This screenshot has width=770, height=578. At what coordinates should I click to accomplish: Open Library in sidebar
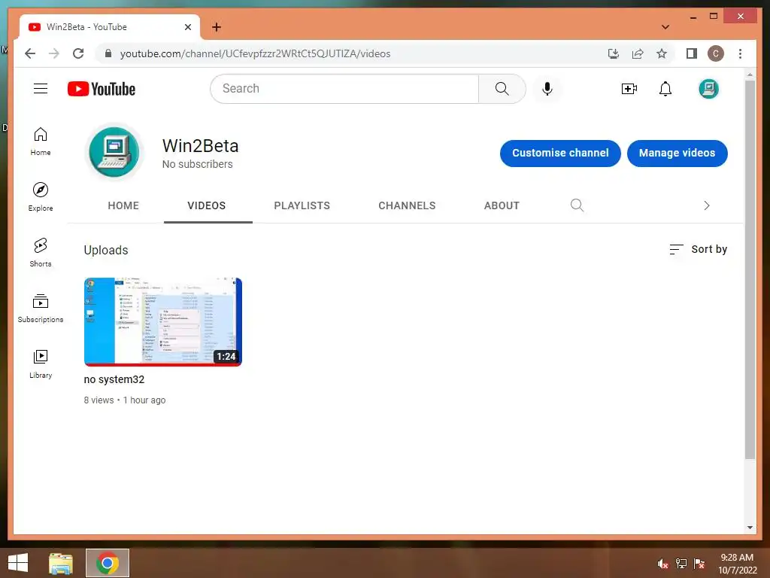tap(41, 364)
